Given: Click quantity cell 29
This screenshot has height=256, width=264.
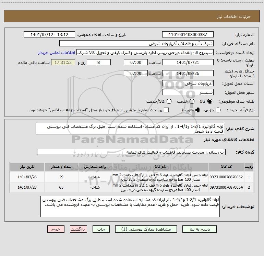Looking at the screenshot, I should (x=61, y=177).
